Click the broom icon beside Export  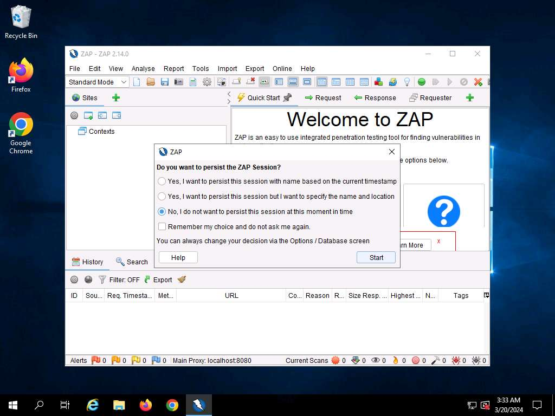(182, 279)
